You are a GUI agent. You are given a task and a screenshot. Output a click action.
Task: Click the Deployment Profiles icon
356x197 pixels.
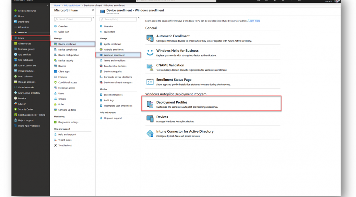coord(150,104)
